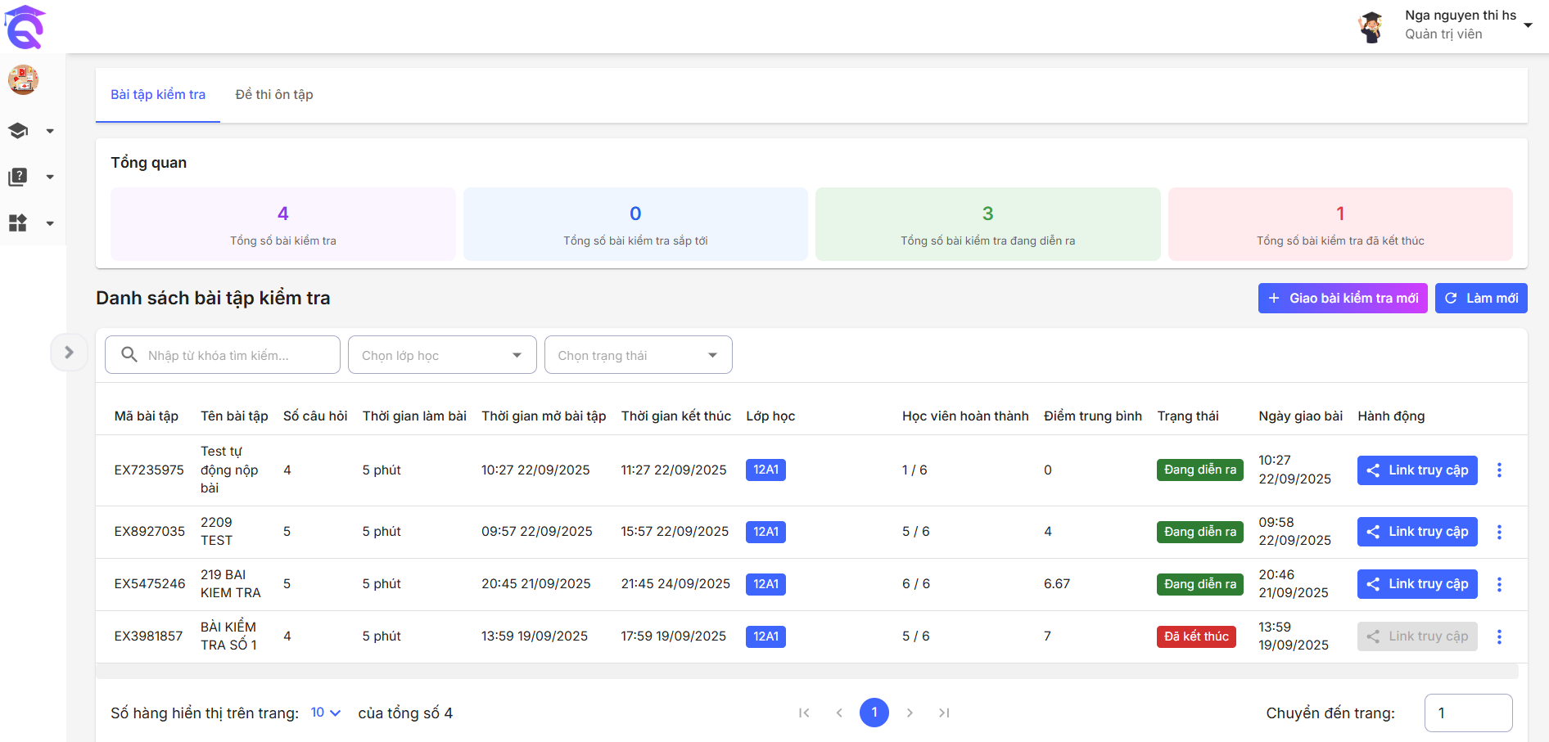
Task: Click the graduation cap sidebar icon
Action: coord(18,131)
